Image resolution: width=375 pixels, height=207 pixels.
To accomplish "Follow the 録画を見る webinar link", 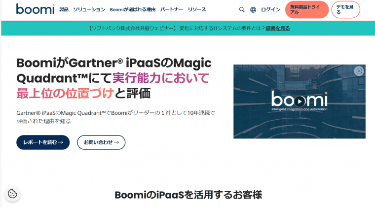I will [278, 28].
